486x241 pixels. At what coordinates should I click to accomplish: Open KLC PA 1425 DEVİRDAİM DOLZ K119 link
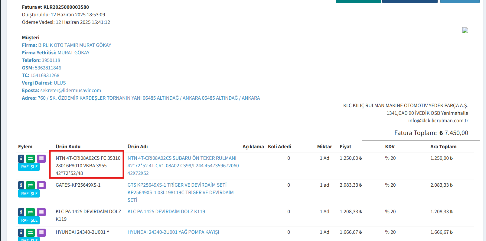coord(166,212)
